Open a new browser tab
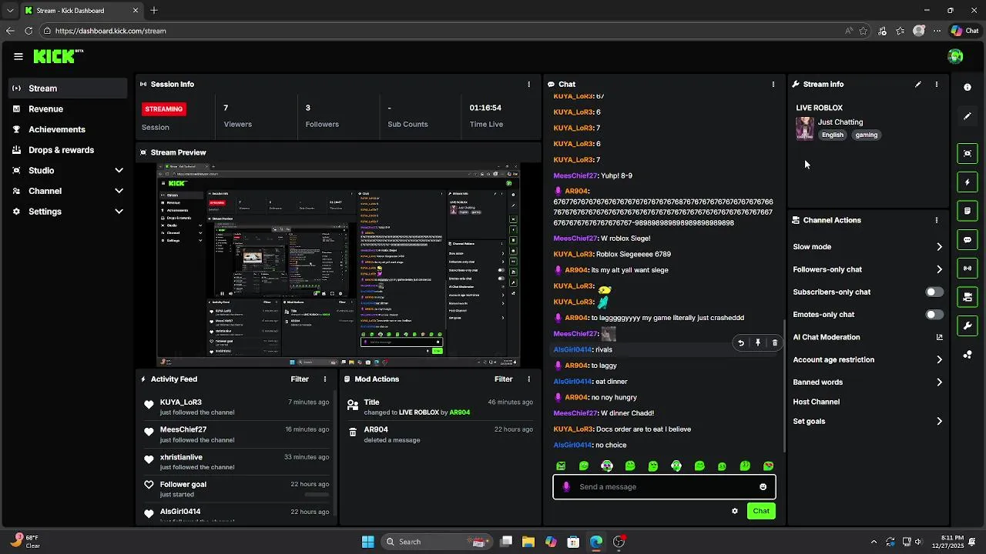 click(x=154, y=11)
